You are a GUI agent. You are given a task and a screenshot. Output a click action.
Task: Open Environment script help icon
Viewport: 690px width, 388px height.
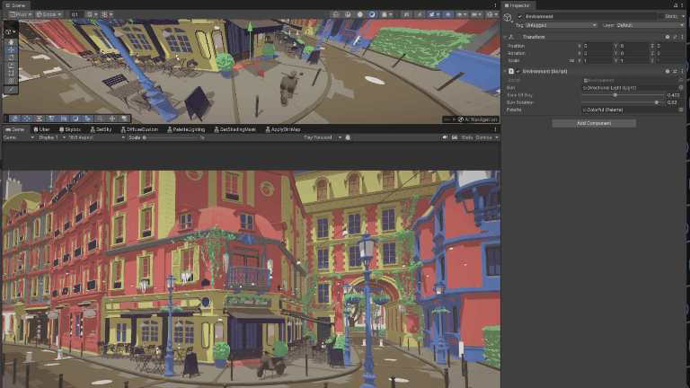668,71
